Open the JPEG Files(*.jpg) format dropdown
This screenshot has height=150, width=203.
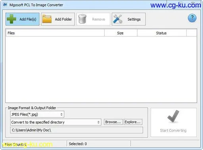point(37,114)
